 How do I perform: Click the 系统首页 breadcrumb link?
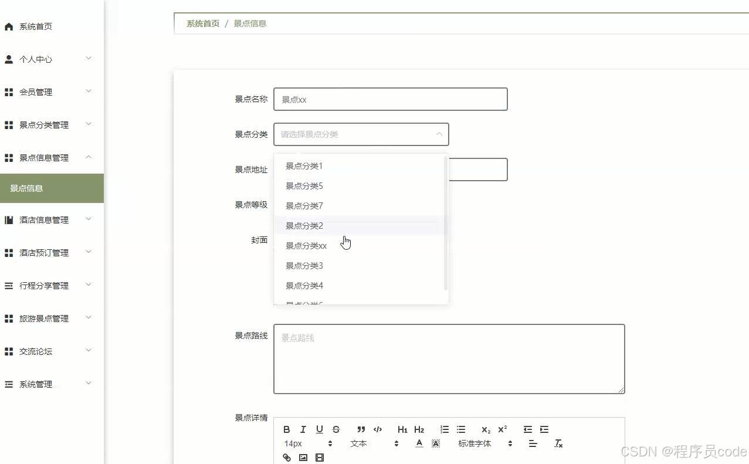coord(203,23)
